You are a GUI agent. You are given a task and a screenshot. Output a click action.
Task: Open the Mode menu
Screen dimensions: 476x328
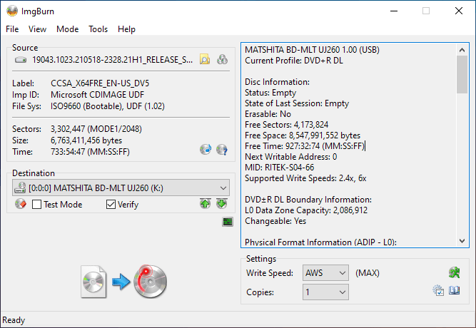pos(67,29)
